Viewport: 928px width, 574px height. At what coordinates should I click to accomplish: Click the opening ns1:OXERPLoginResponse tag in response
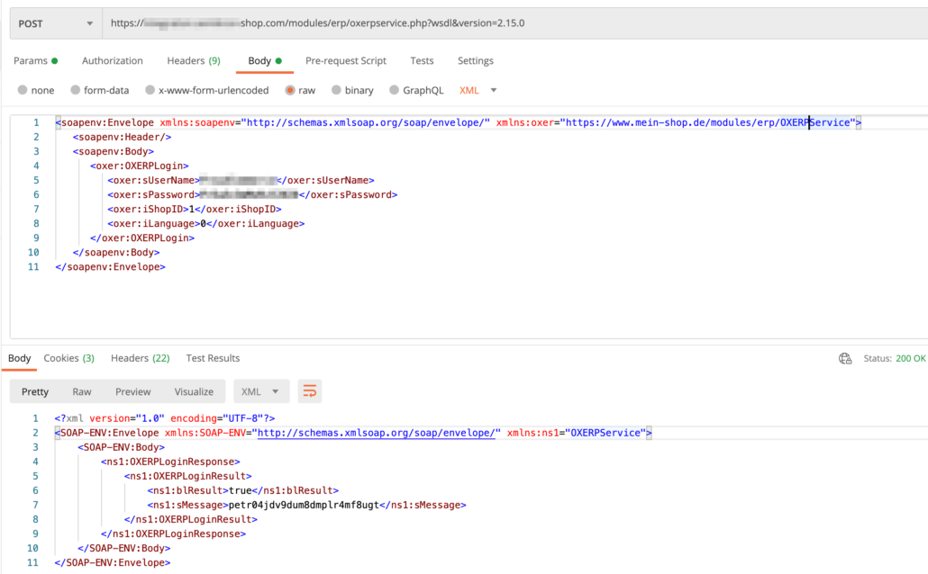[170, 462]
